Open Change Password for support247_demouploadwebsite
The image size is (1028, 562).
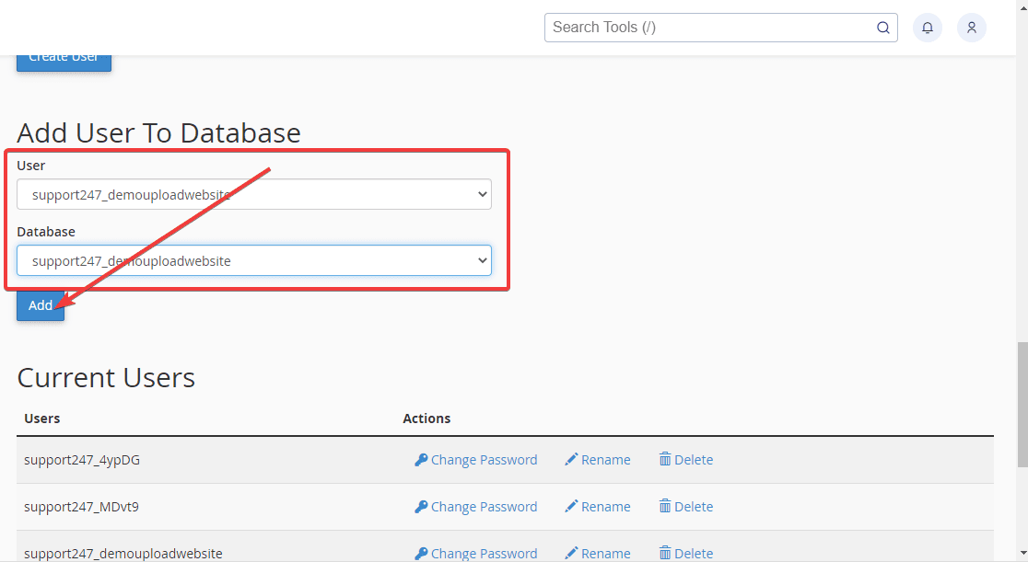[483, 552]
